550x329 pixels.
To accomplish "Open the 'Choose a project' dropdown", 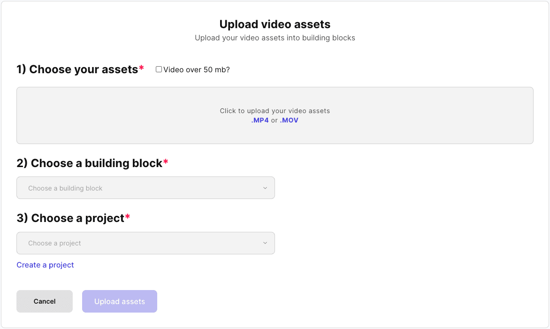I will coord(145,243).
